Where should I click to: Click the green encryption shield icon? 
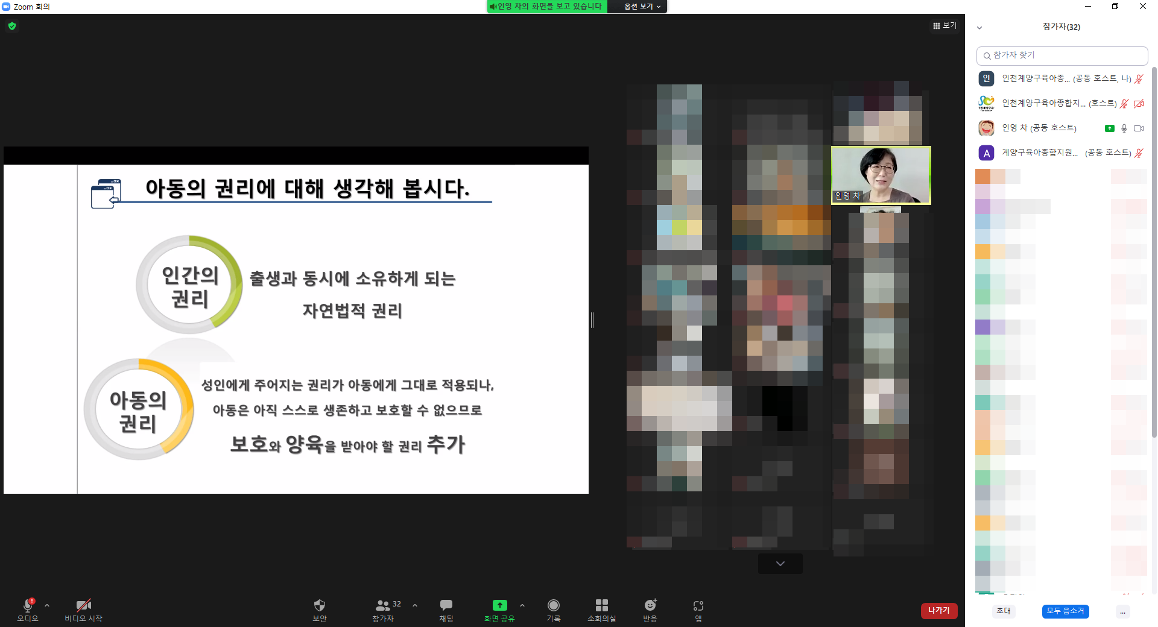tap(12, 26)
